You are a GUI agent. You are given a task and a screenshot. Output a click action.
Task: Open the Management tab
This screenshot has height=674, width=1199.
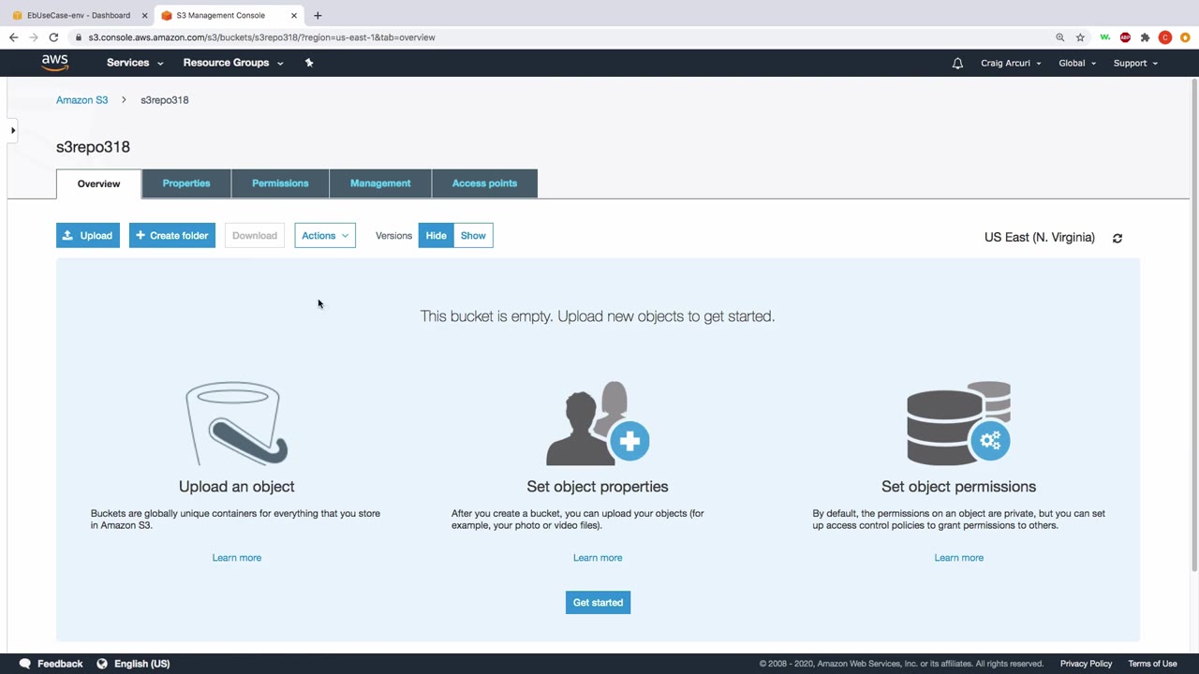(380, 183)
